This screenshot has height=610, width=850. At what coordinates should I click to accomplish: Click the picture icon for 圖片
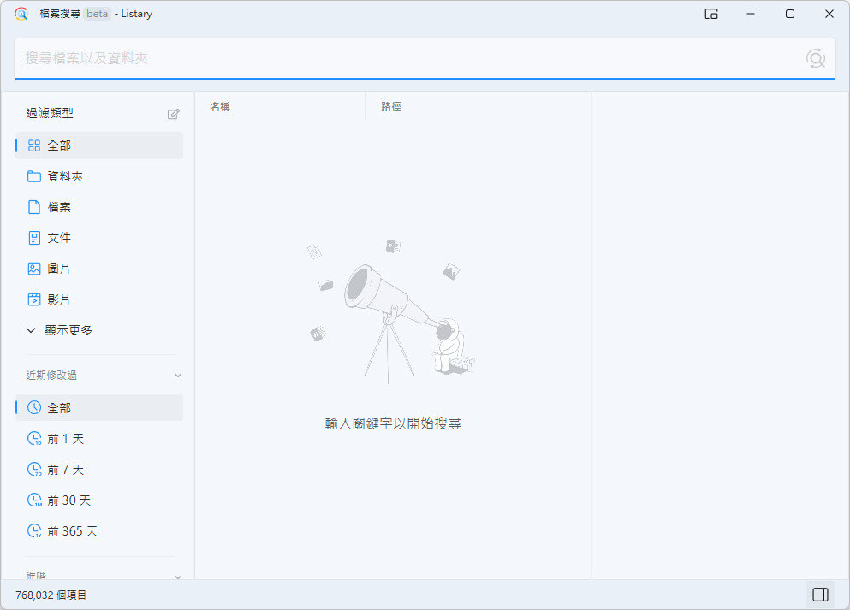point(34,269)
